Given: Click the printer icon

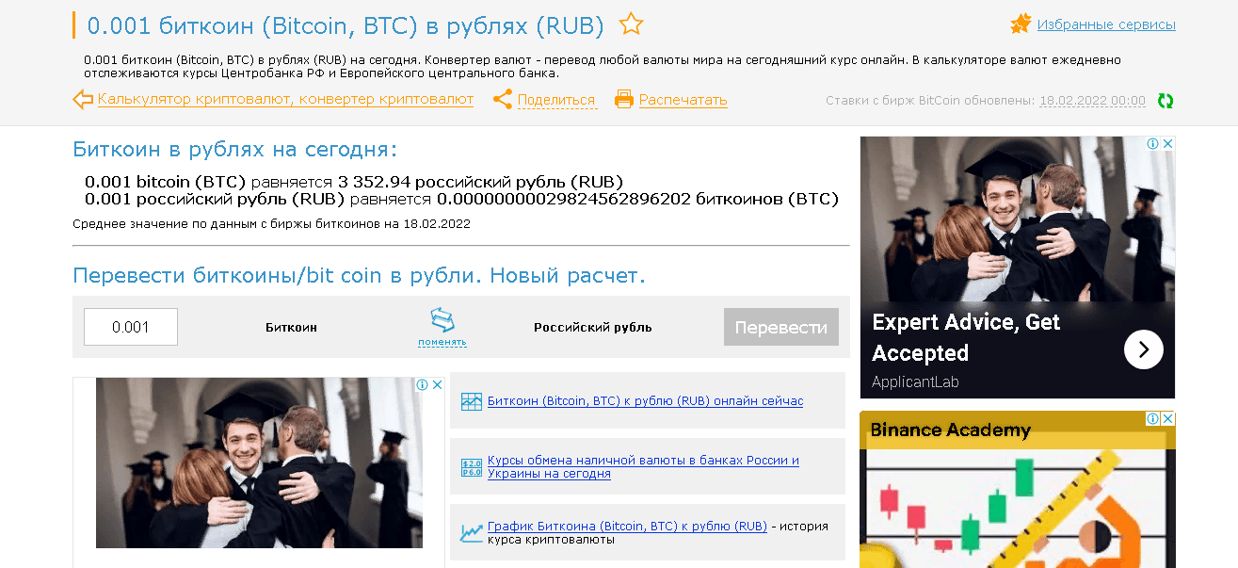Looking at the screenshot, I should [x=623, y=99].
